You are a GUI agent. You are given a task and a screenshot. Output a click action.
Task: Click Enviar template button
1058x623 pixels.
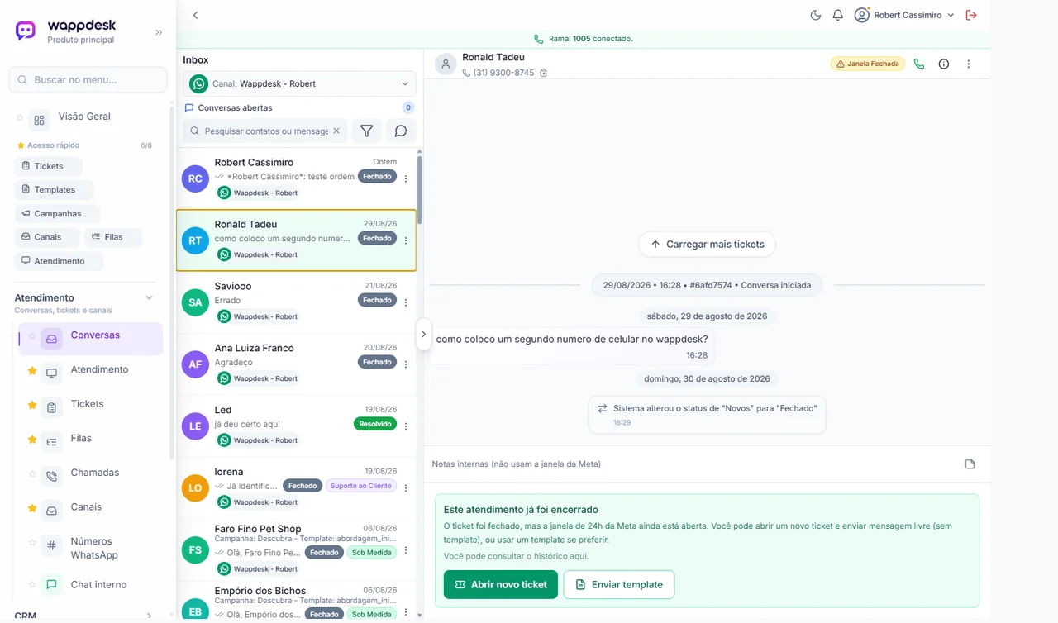tap(619, 584)
